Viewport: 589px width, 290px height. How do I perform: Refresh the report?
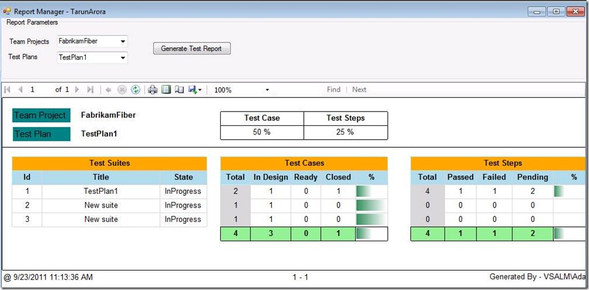135,90
